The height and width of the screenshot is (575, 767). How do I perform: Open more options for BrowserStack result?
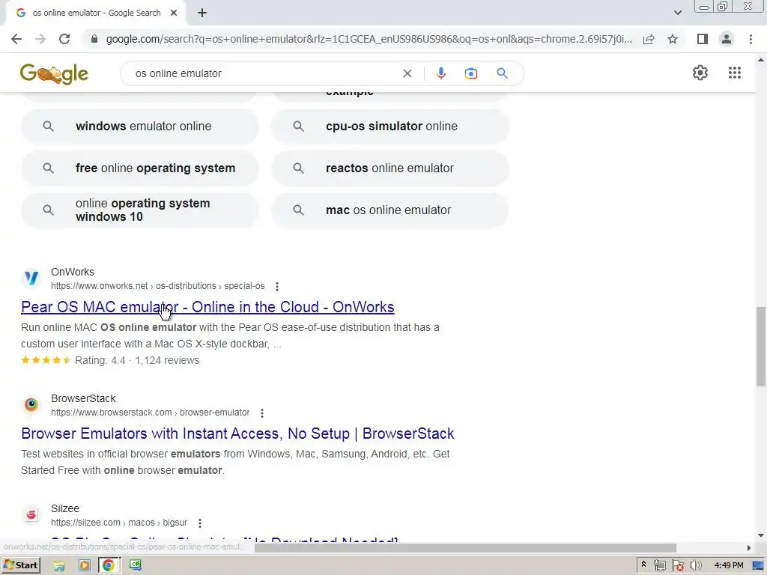(x=262, y=413)
